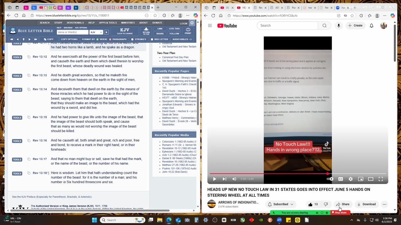401x225 pixels.
Task: Open Blue Letter Bible settings gear
Action: tap(192, 23)
